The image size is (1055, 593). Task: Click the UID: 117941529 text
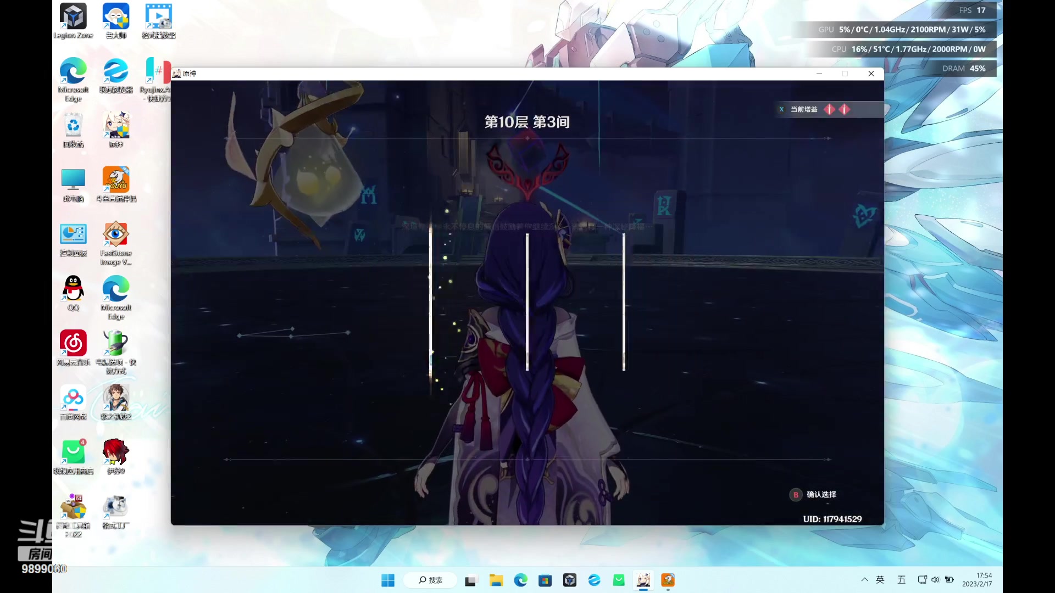point(832,519)
